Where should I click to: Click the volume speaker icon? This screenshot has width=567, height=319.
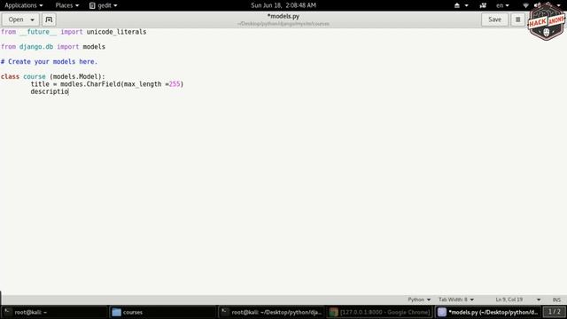[538, 5]
